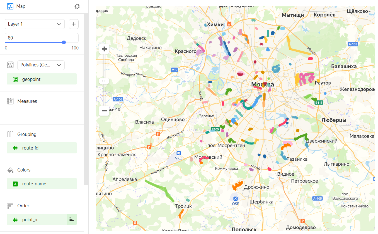Screen dimensions: 378x234
Task: Click the green geopoint field icon
Action: click(x=15, y=79)
